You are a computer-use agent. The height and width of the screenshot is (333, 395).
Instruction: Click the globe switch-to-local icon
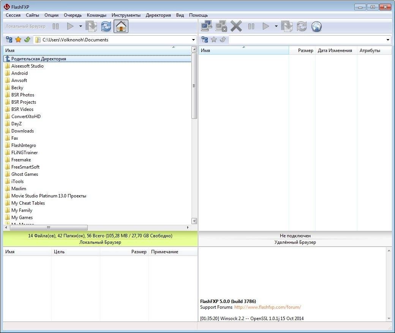point(316,26)
